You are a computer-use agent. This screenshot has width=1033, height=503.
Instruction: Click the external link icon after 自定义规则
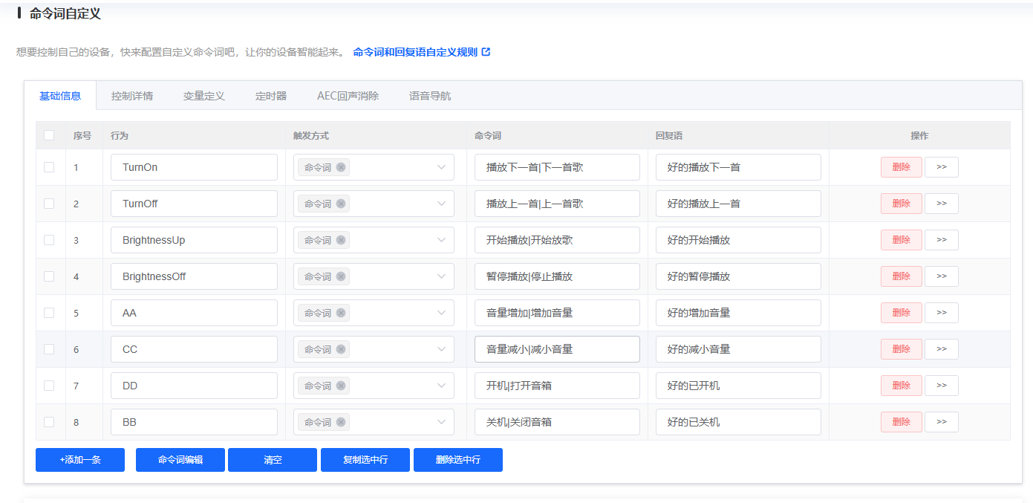[x=486, y=52]
